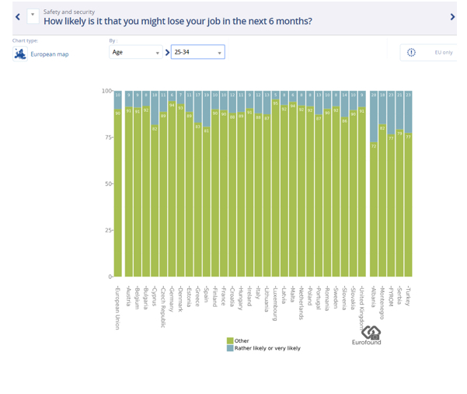This screenshot has height=394, width=467.
Task: Select the Albania bar
Action: click(x=374, y=210)
